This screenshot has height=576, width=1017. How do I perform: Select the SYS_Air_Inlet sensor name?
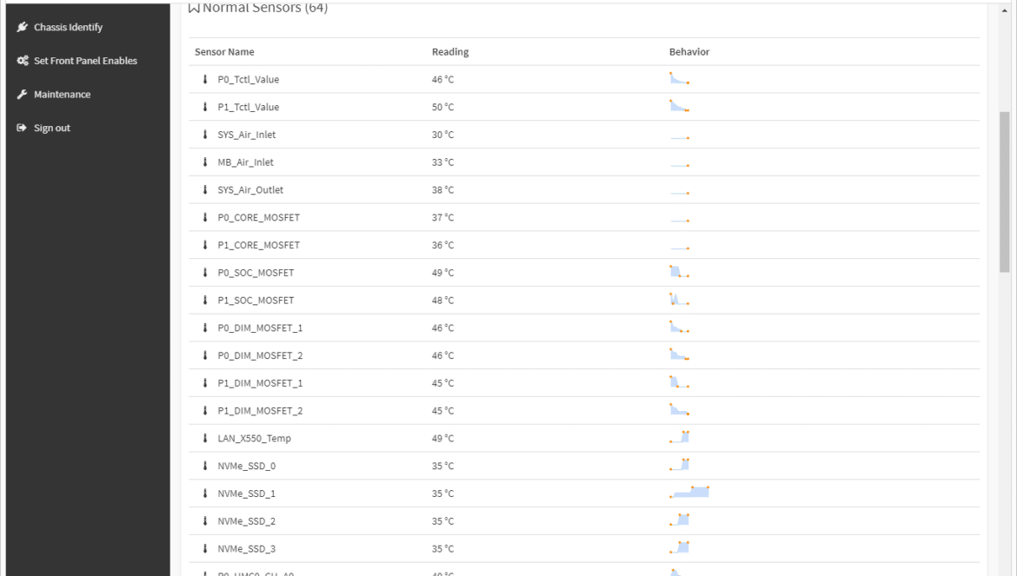point(247,135)
